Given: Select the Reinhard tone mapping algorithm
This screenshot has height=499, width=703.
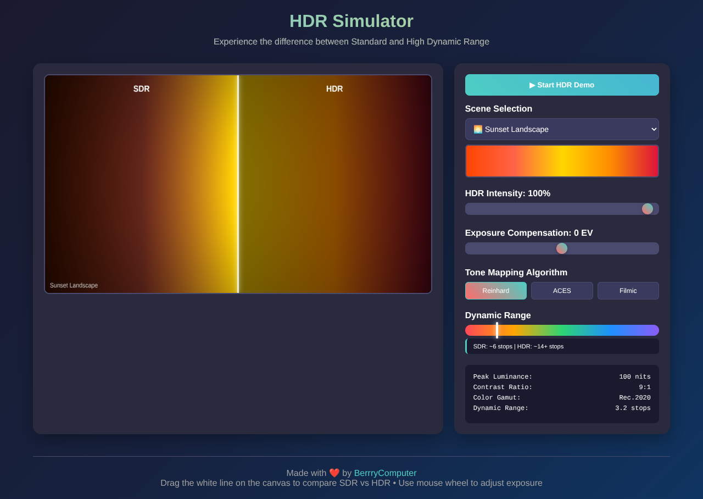Looking at the screenshot, I should 495,290.
